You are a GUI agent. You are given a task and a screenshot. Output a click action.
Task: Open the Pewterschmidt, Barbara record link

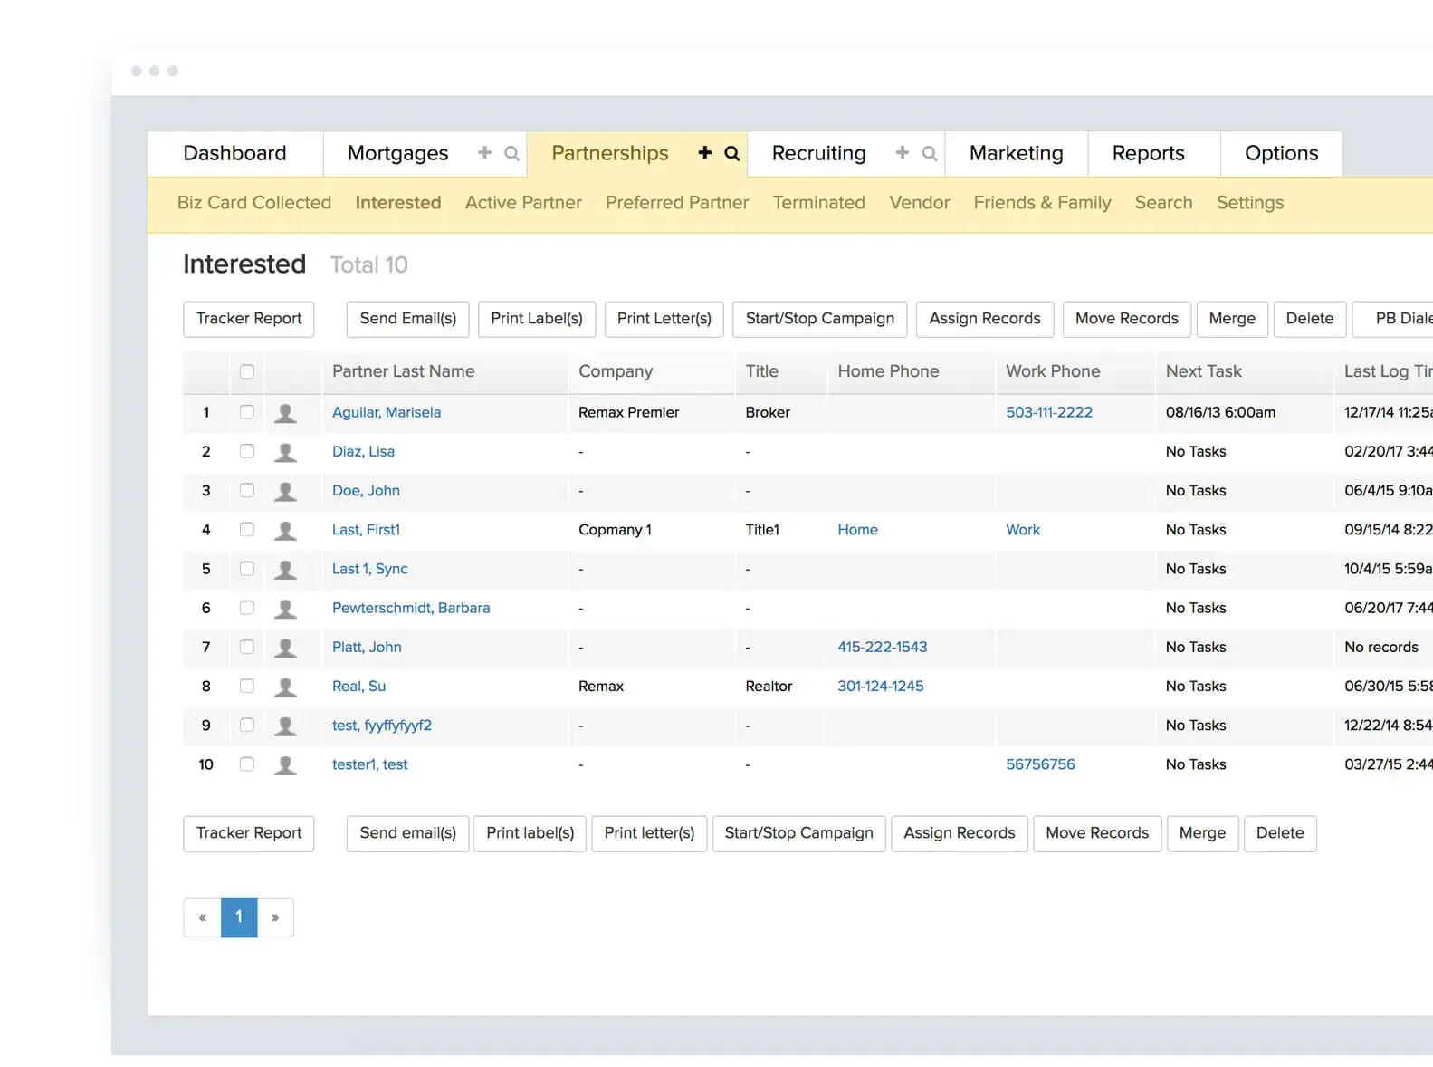[x=411, y=608]
